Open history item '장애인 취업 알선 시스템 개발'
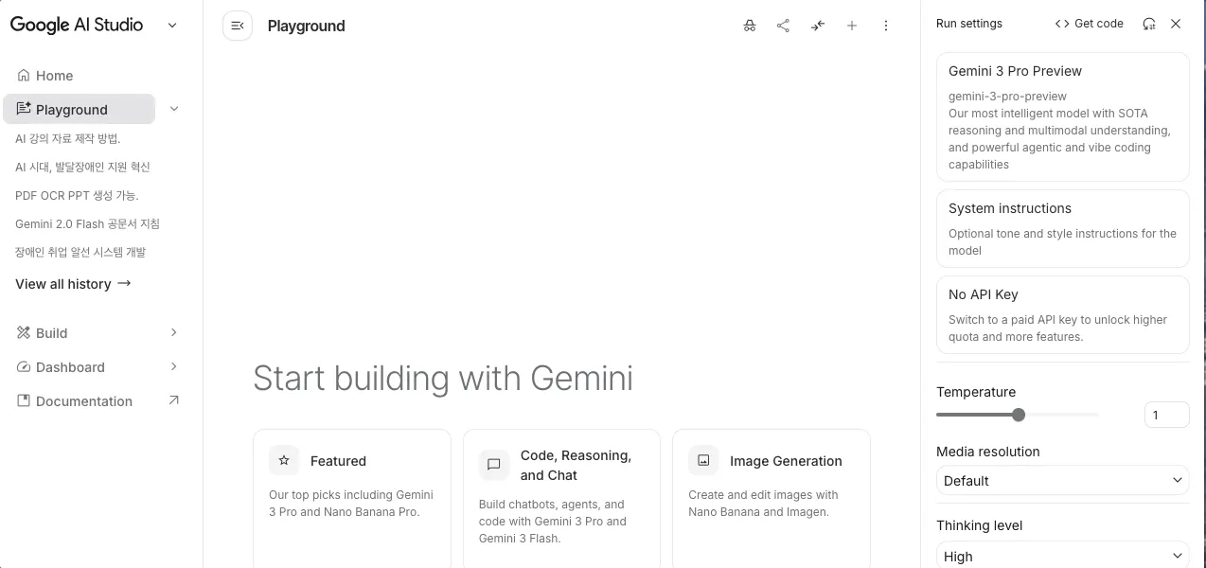 (x=80, y=253)
